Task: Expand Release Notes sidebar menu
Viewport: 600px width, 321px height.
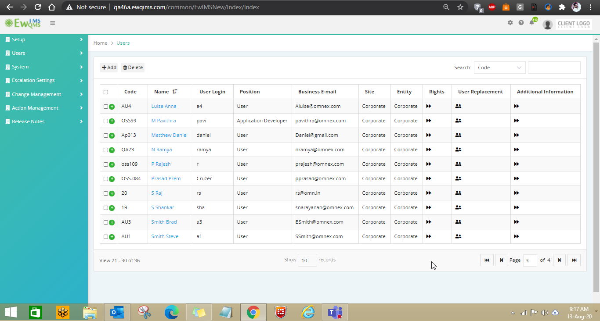Action: tap(44, 121)
